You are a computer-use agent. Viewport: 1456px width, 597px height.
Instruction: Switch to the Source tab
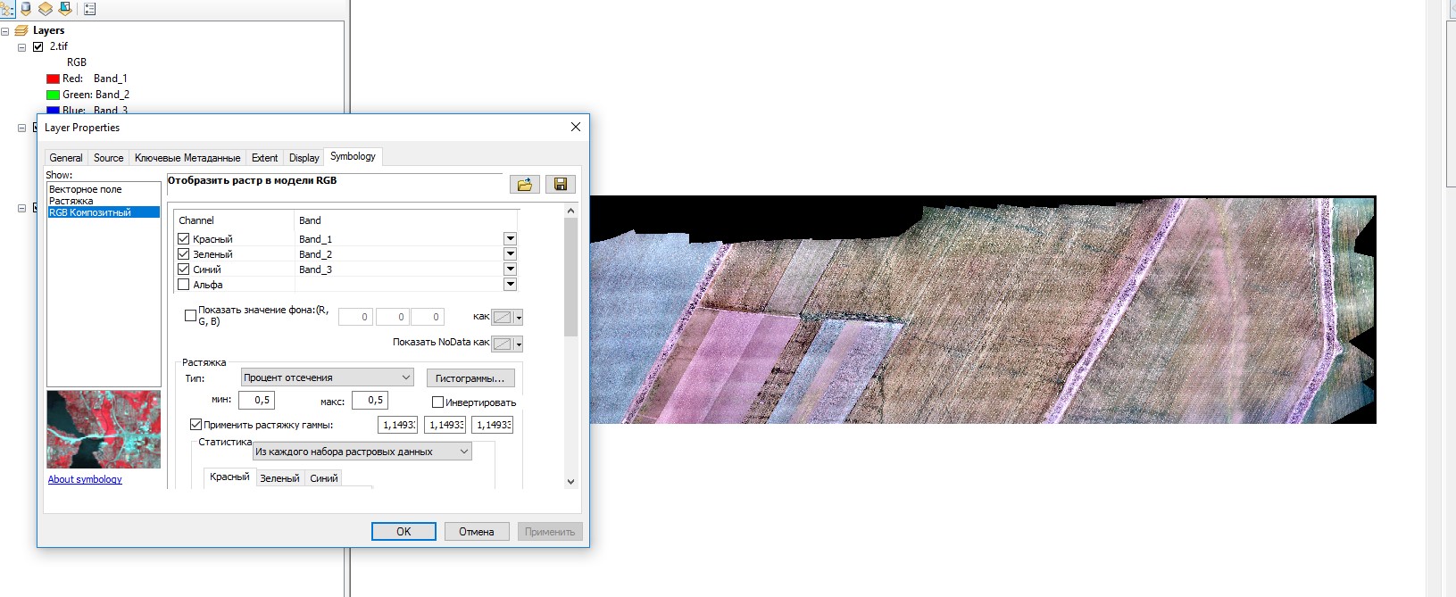click(x=109, y=158)
